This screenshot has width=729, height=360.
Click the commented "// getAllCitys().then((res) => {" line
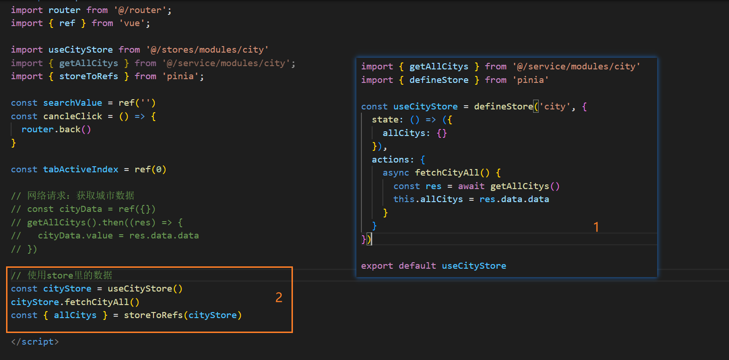pos(97,222)
